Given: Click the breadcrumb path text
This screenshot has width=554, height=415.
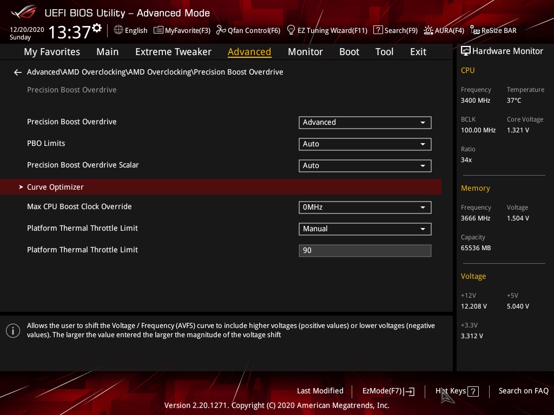Looking at the screenshot, I should click(x=155, y=72).
